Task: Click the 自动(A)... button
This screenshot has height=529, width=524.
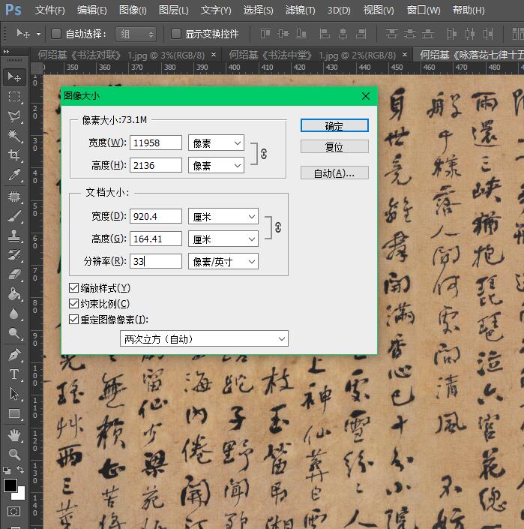Action: pyautogui.click(x=334, y=173)
